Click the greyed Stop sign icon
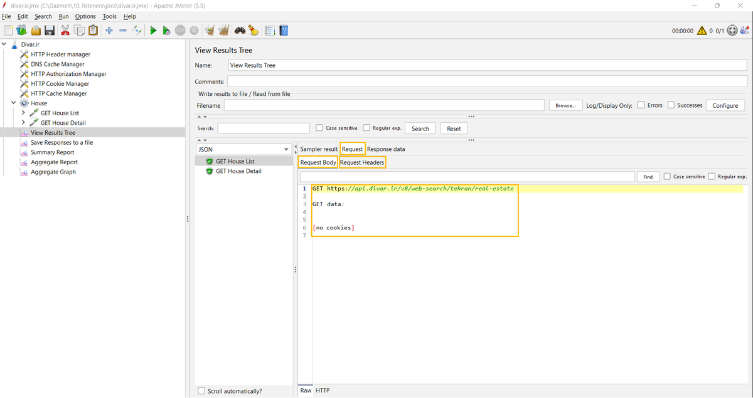 click(x=180, y=30)
